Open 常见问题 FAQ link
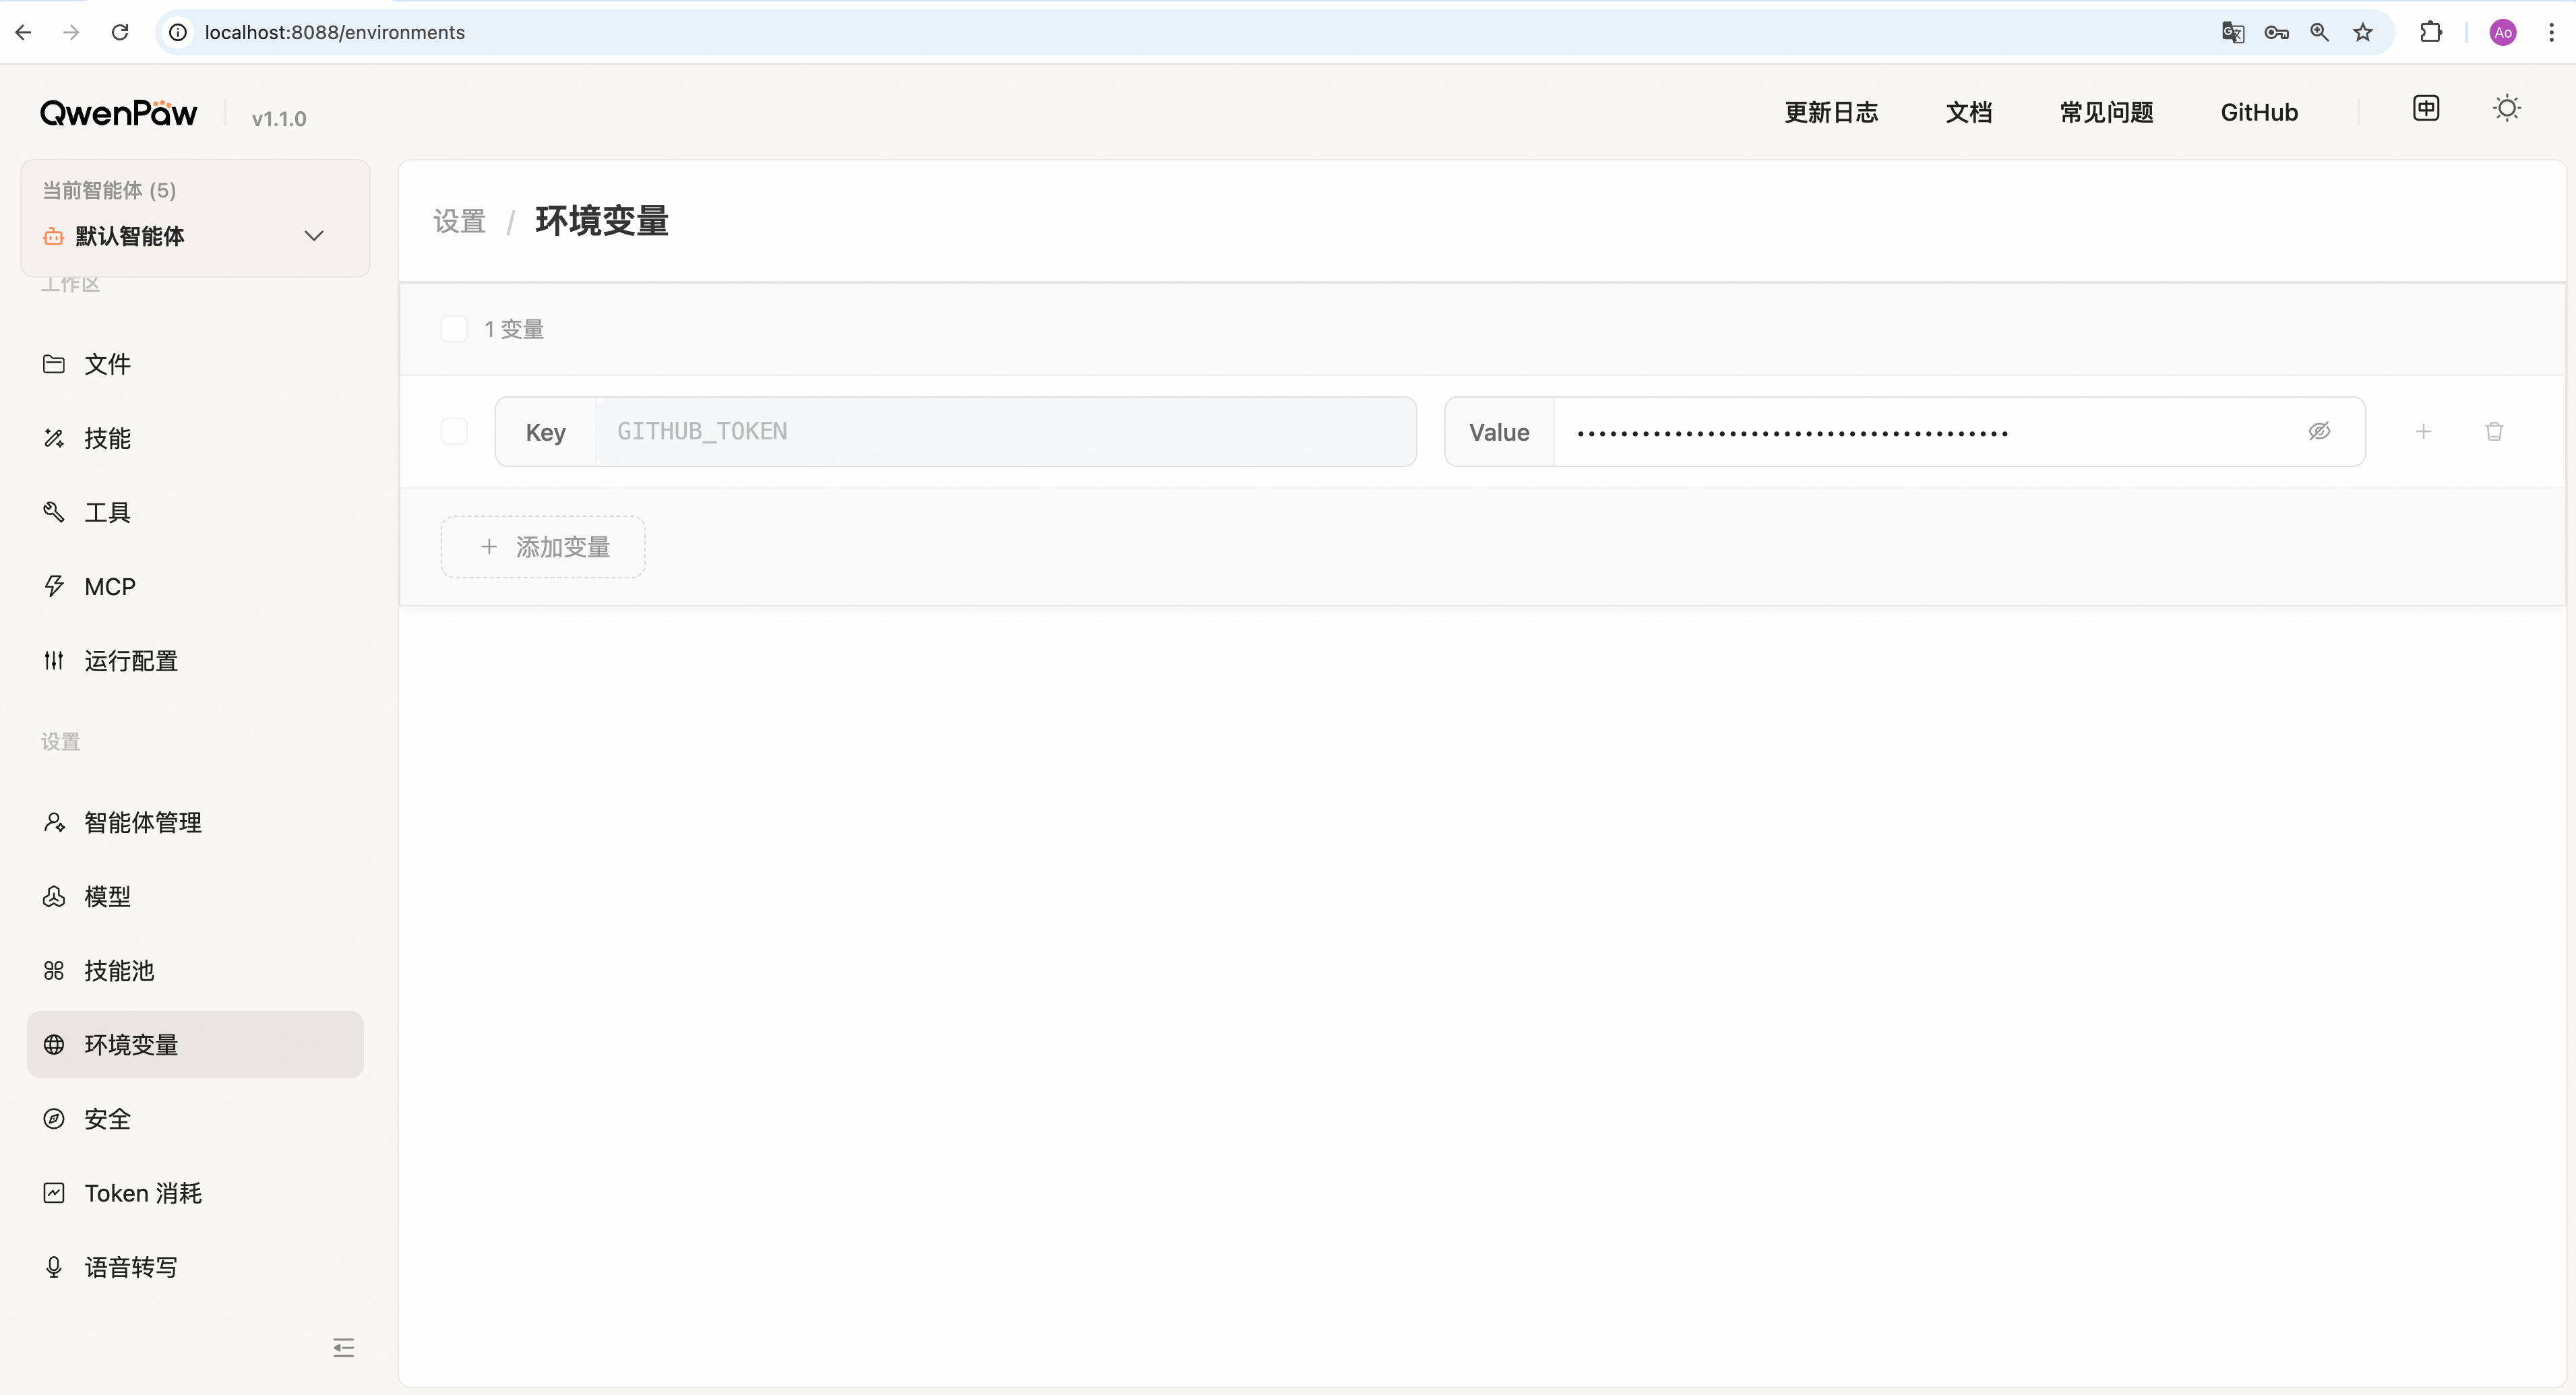Viewport: 2576px width, 1395px height. 2106,112
